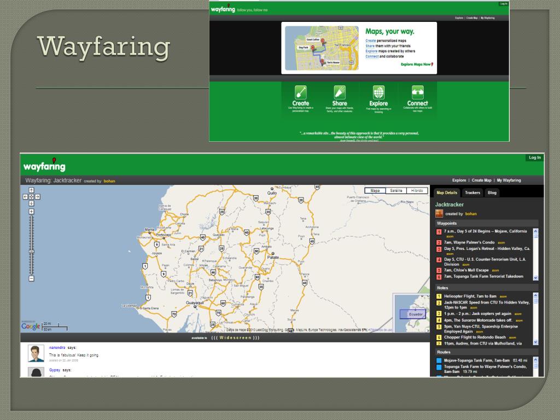Select note 2 marker for Jack-NASCAR Speed
The image size is (560, 420).
tap(439, 303)
